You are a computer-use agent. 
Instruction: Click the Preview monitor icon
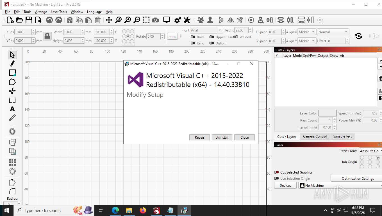point(167,20)
